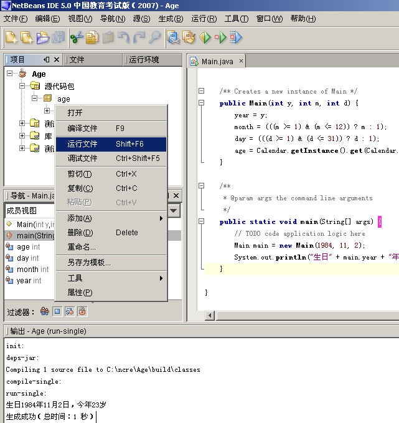Choose 调试文件 in context menu
Image resolution: width=399 pixels, height=423 pixels.
pyautogui.click(x=111, y=158)
